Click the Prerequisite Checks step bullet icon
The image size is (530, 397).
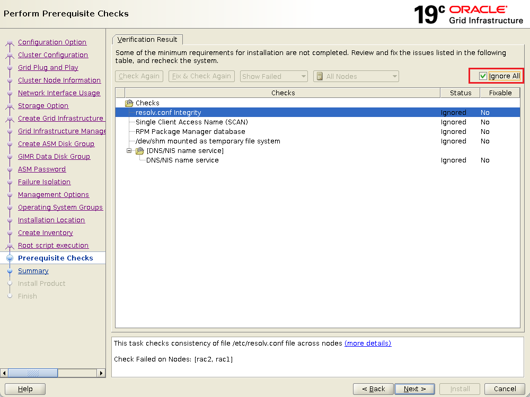point(10,258)
